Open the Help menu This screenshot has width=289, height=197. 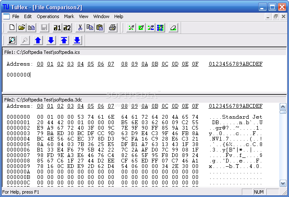coord(118,16)
